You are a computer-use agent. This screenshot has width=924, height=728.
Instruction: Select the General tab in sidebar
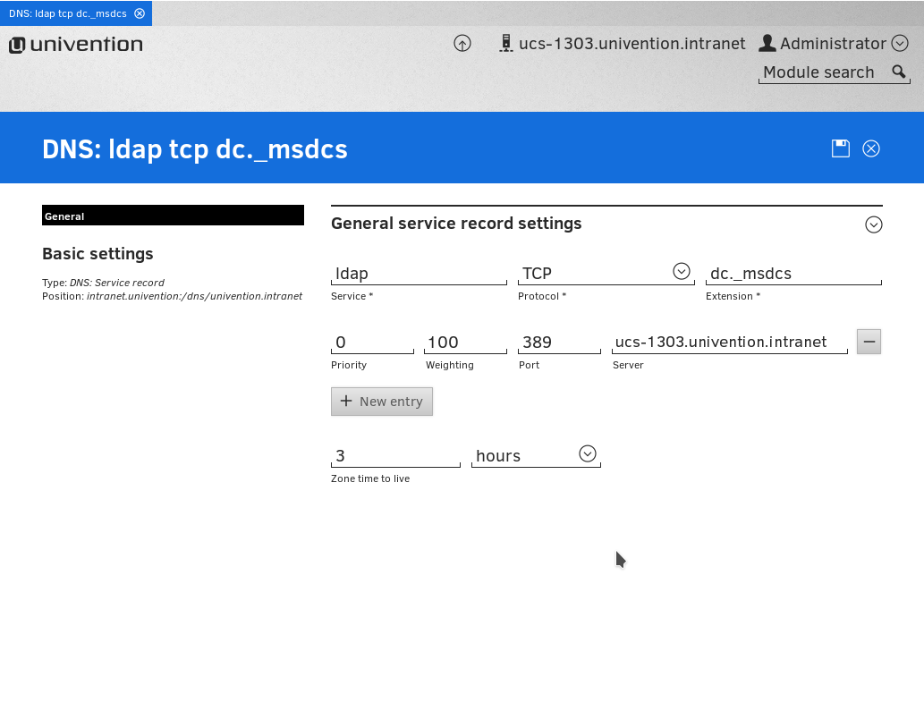(x=173, y=216)
